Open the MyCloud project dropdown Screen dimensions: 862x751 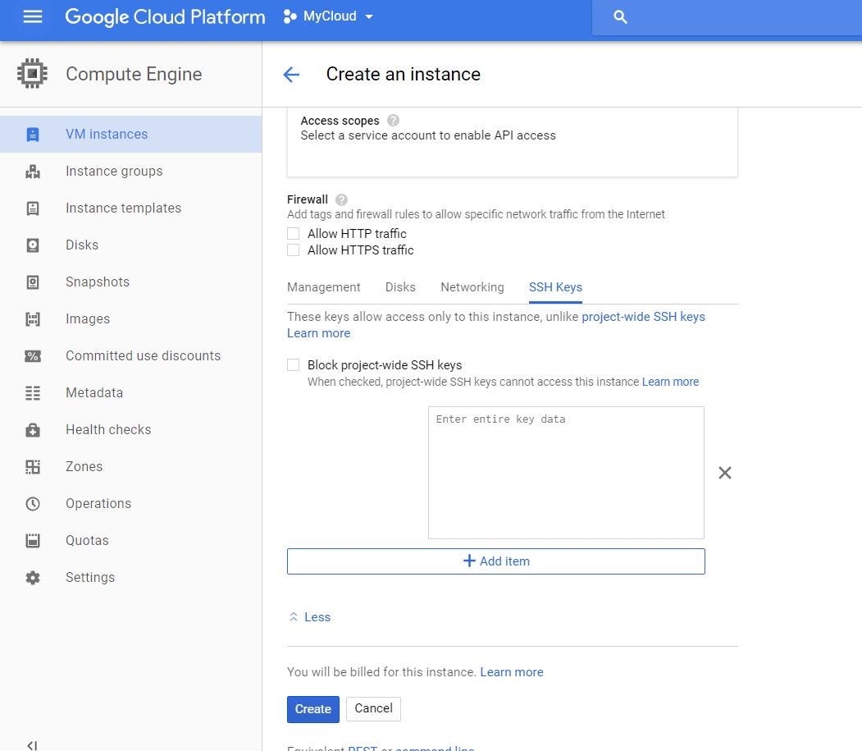[330, 16]
